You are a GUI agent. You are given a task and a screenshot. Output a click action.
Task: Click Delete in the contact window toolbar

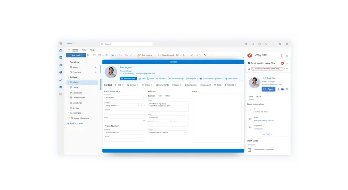point(150,79)
